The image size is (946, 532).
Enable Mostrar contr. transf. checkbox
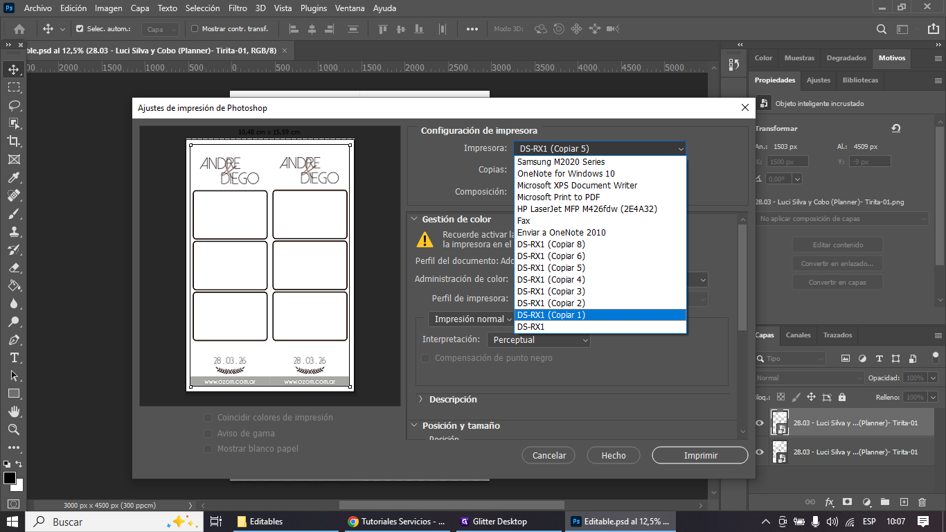[x=195, y=29]
